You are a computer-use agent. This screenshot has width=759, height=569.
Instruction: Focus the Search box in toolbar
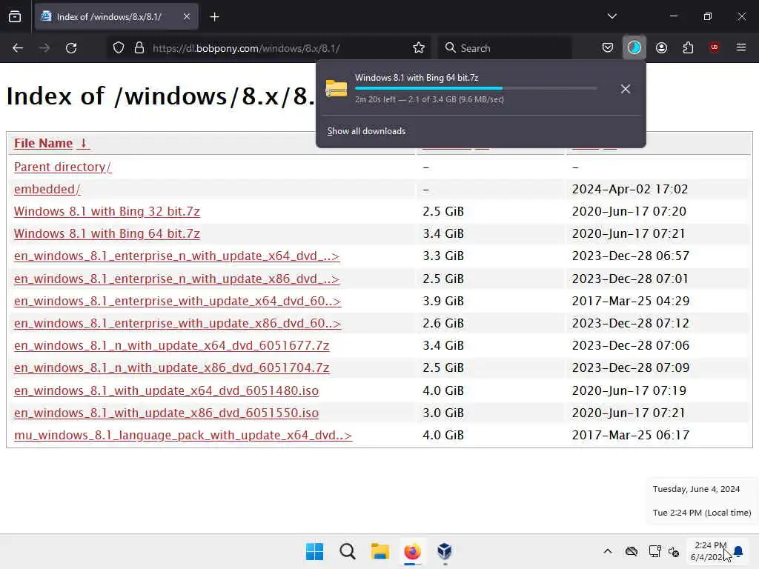(505, 48)
